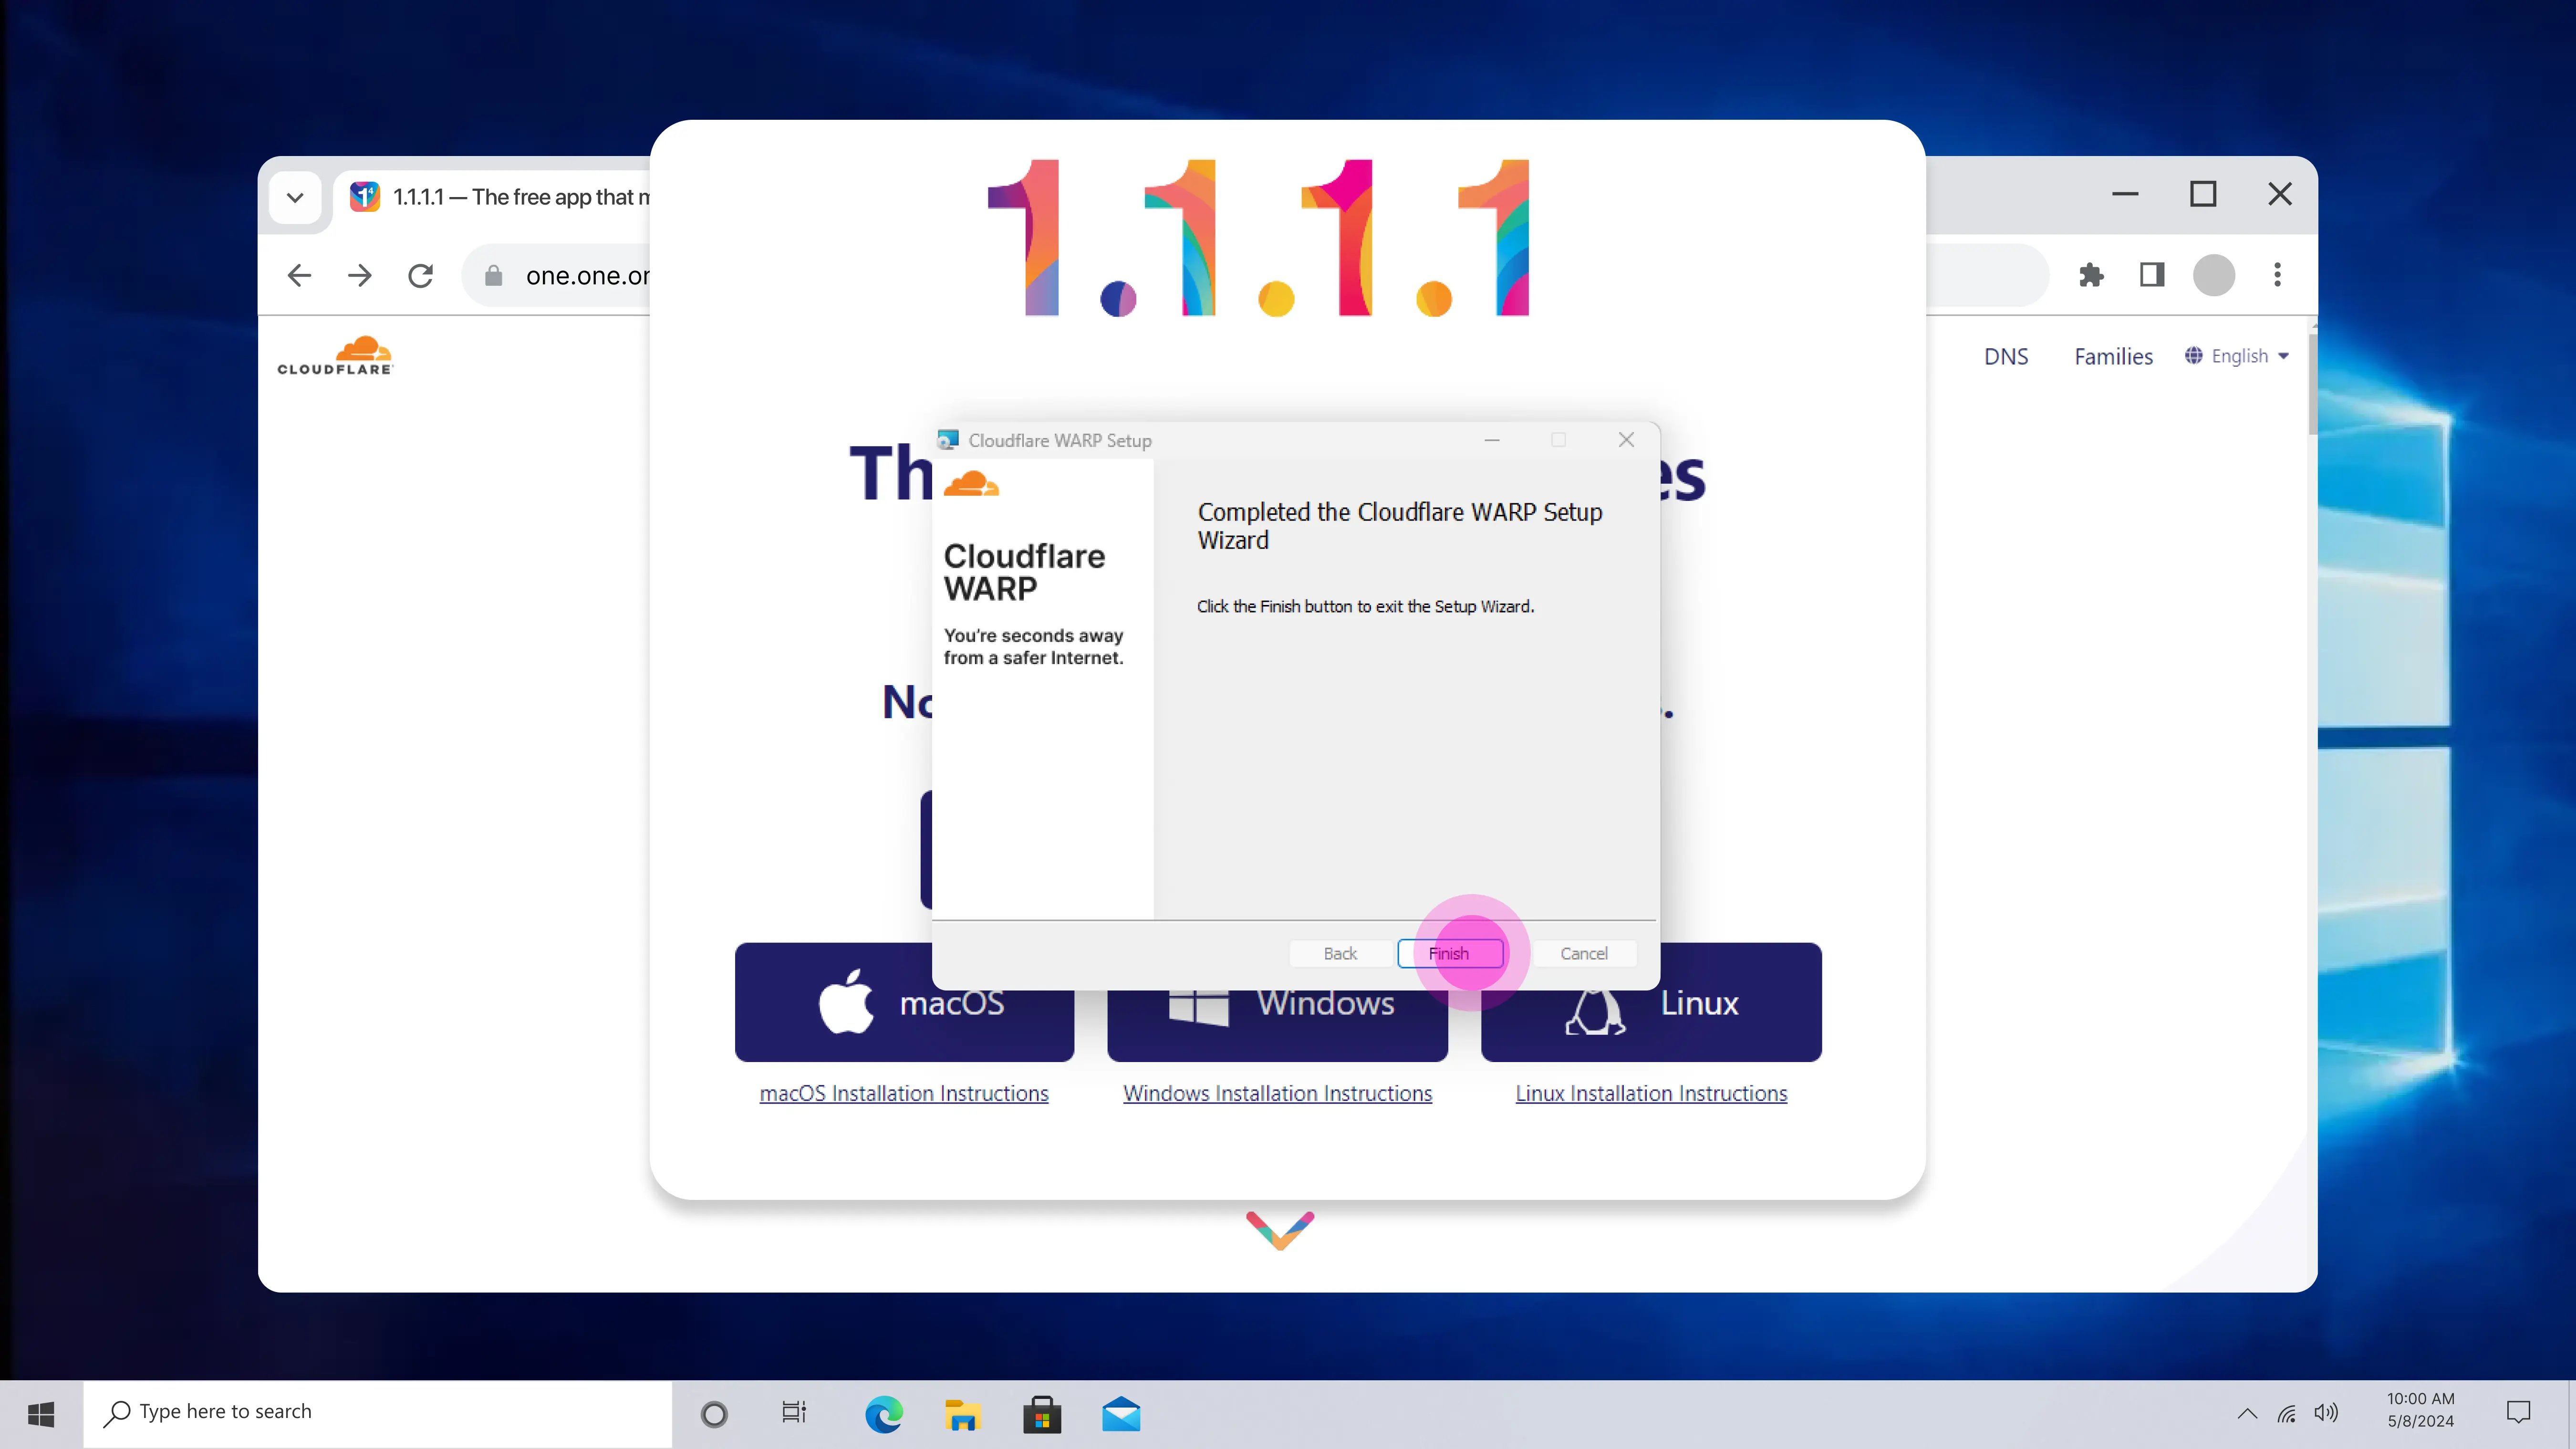Close the browser window

pos(2280,194)
